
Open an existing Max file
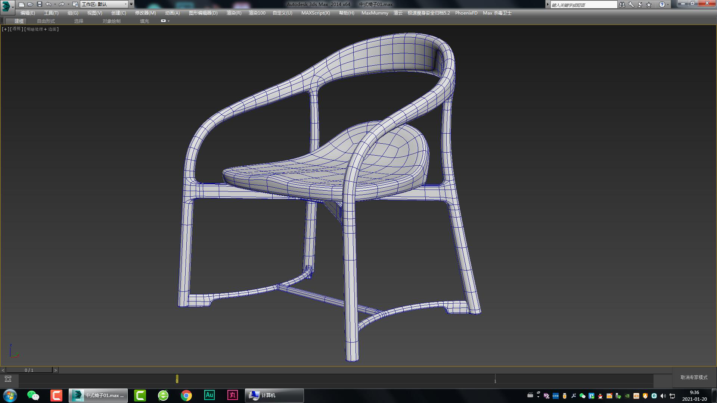(30, 4)
